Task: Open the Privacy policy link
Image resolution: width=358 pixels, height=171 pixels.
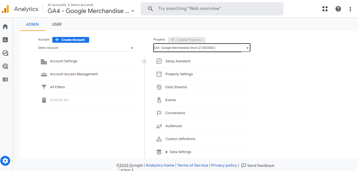Action: tap(224, 165)
